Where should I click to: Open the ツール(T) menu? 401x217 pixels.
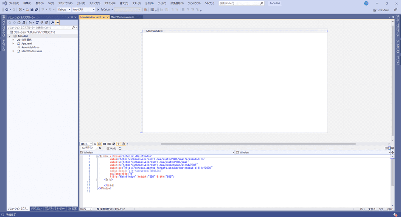(x=162, y=3)
